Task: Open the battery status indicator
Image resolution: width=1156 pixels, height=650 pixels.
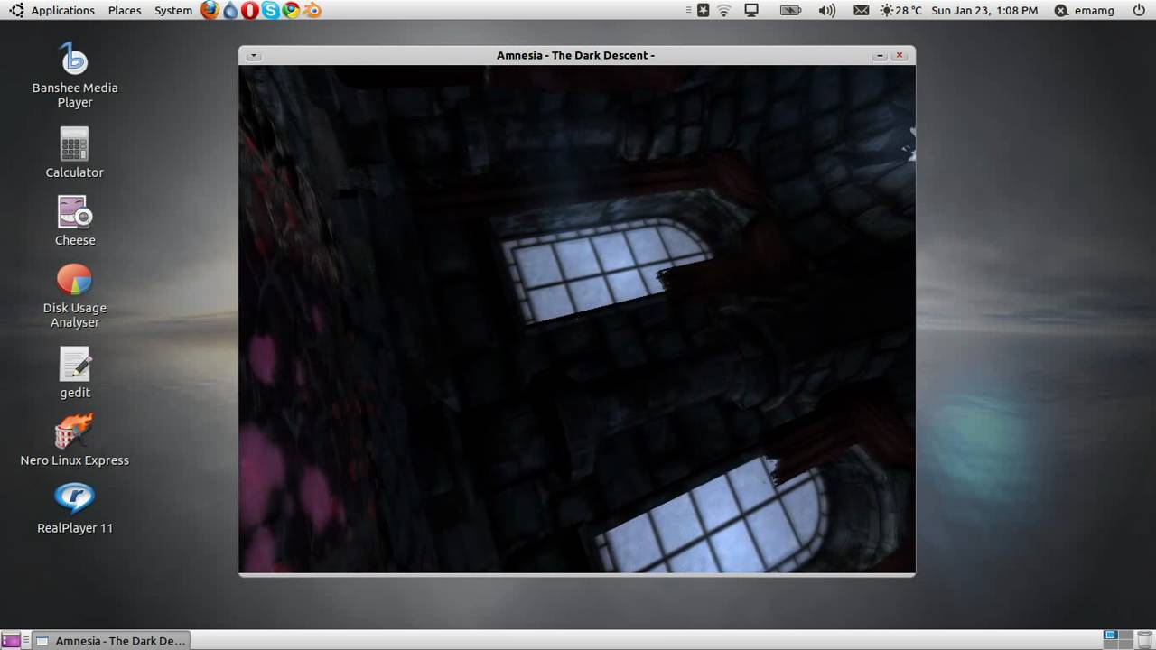Action: 790,10
